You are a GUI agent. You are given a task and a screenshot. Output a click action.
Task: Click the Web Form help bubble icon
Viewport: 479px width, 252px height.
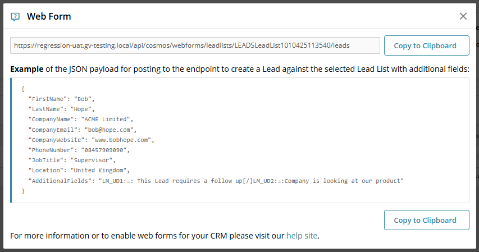[15, 16]
